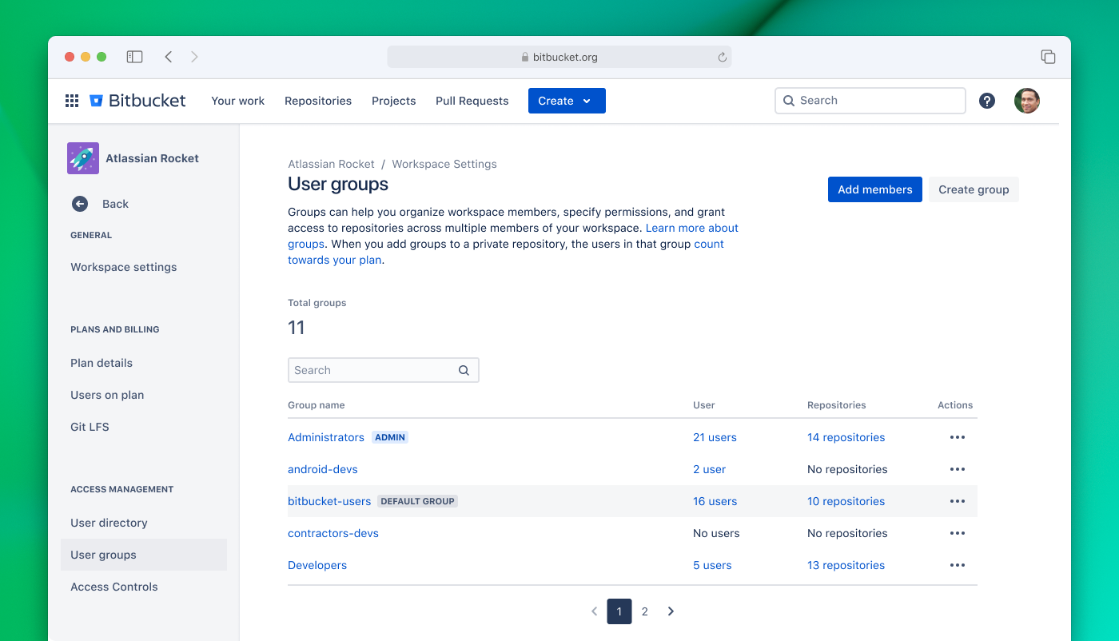Select User groups in sidebar

click(x=144, y=555)
